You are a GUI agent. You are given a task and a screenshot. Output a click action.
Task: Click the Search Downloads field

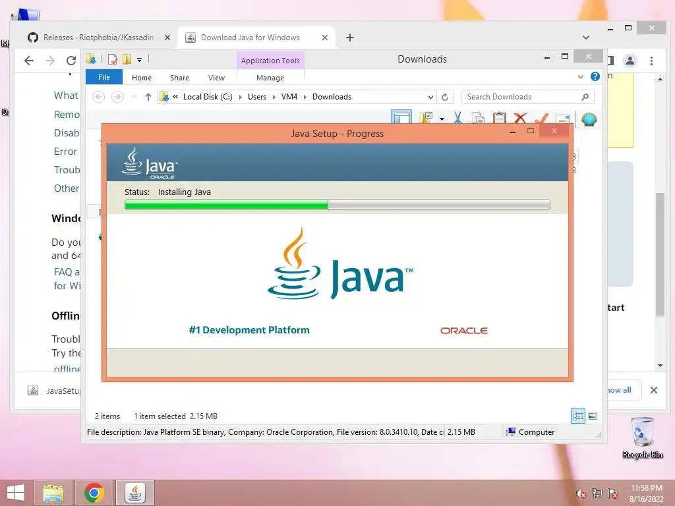tap(528, 97)
